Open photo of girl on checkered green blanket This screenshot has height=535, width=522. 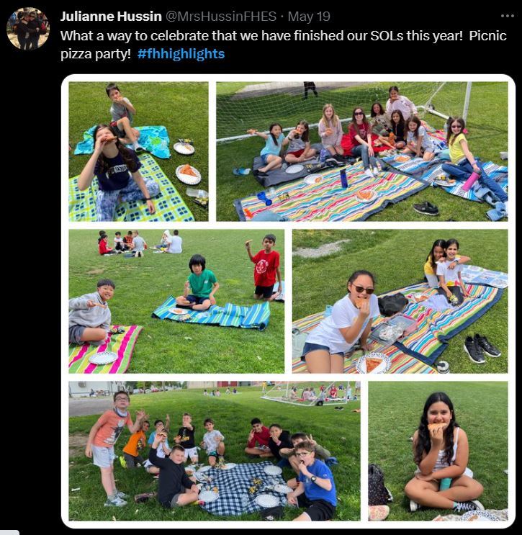tap(138, 151)
